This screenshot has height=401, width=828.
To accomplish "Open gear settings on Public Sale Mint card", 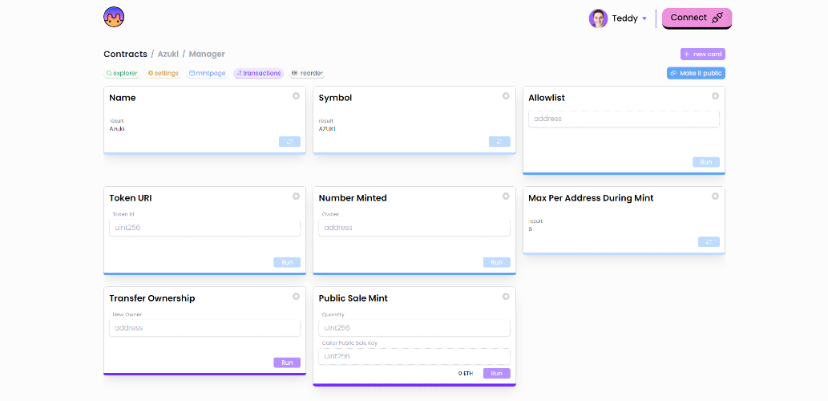I will coord(506,297).
